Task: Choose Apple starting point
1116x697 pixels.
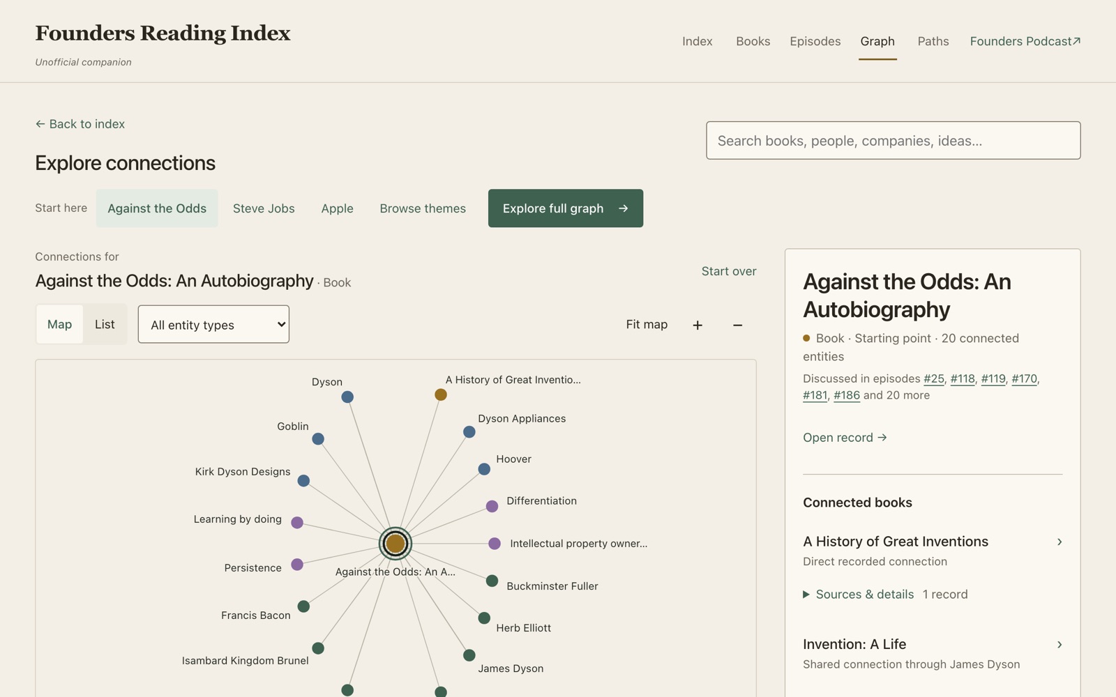Action: point(338,208)
